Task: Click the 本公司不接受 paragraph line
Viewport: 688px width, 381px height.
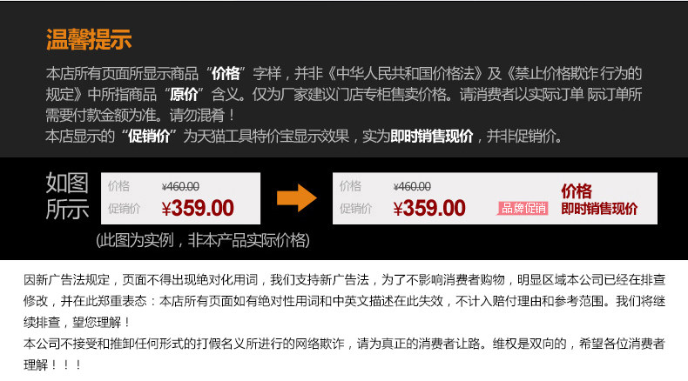Action: [x=345, y=344]
